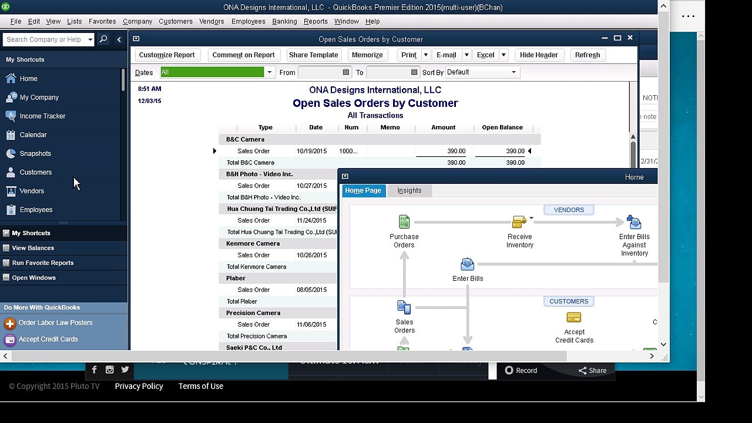This screenshot has height=423, width=752.
Task: Collapse the left icon bar arrow
Action: pyautogui.click(x=119, y=39)
